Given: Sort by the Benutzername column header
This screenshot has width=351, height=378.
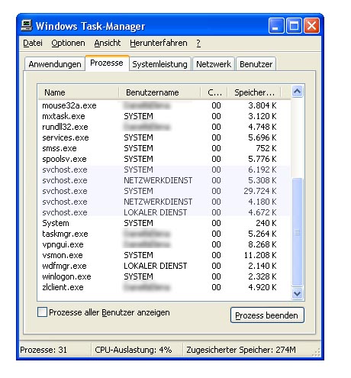Looking at the screenshot, I should coord(159,92).
